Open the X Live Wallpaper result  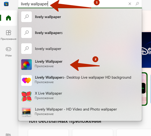click(x=80, y=96)
